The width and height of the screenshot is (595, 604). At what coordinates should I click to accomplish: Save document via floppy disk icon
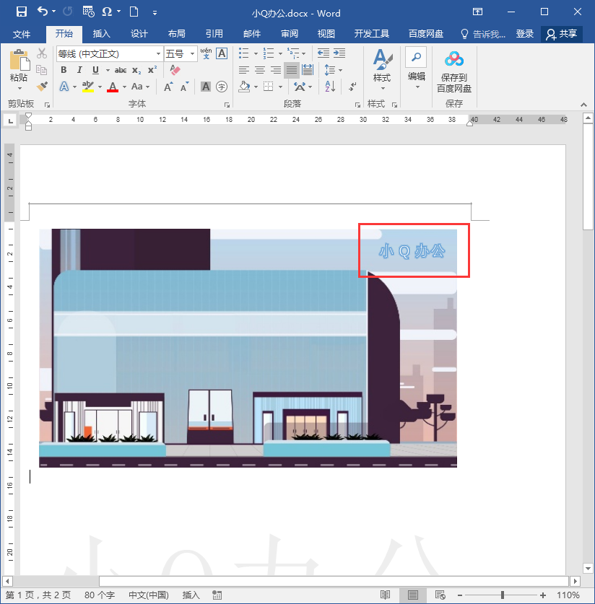(x=22, y=12)
